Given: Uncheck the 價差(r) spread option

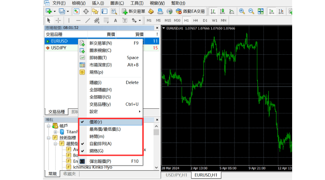Looking at the screenshot, I should 96,122.
